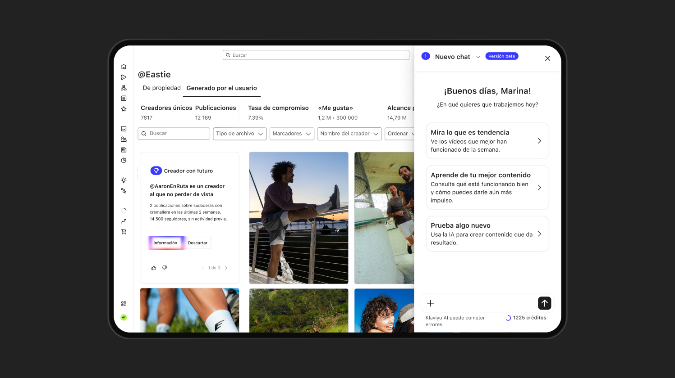
Task: Click the blue number 1 chat badge
Action: [426, 56]
